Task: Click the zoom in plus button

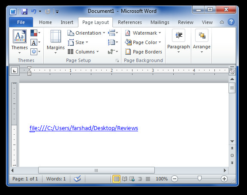Action: pos(224,179)
